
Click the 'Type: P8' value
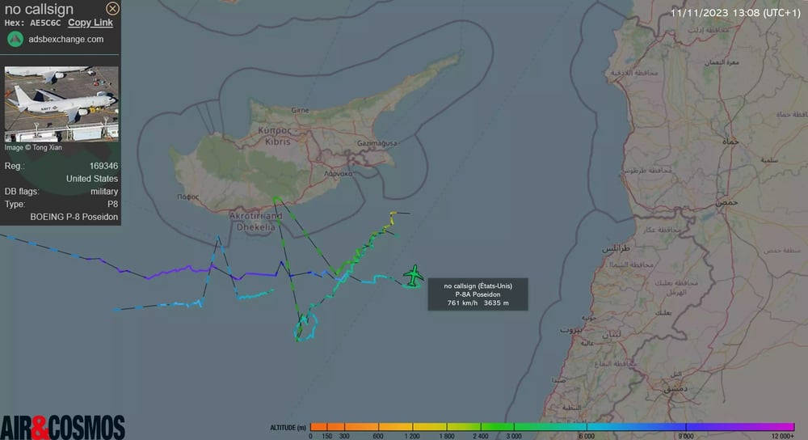[x=113, y=205]
